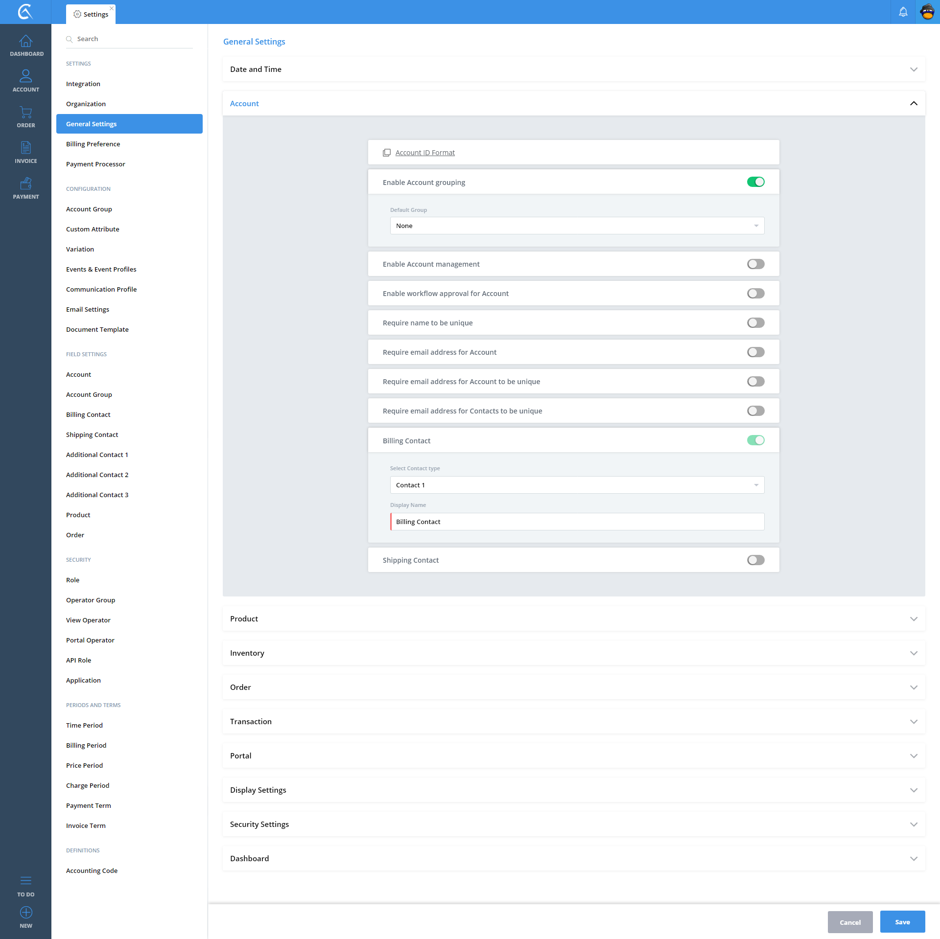940x939 pixels.
Task: Click the Save button
Action: coord(902,922)
